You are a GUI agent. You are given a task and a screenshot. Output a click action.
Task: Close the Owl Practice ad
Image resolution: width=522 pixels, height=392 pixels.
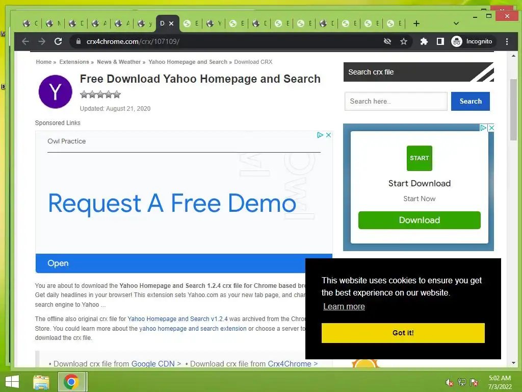point(328,135)
